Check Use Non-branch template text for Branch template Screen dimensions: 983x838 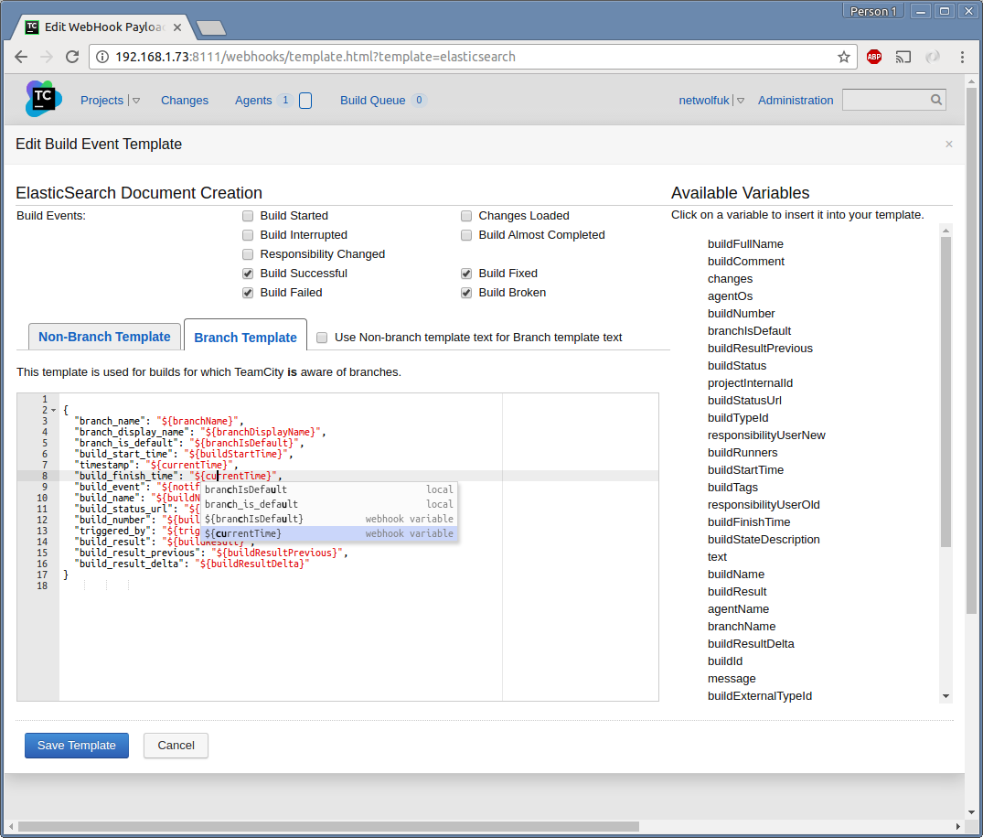(322, 338)
